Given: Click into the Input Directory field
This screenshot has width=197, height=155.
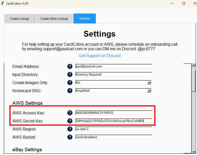Looking at the screenshot, I should coord(114,74).
